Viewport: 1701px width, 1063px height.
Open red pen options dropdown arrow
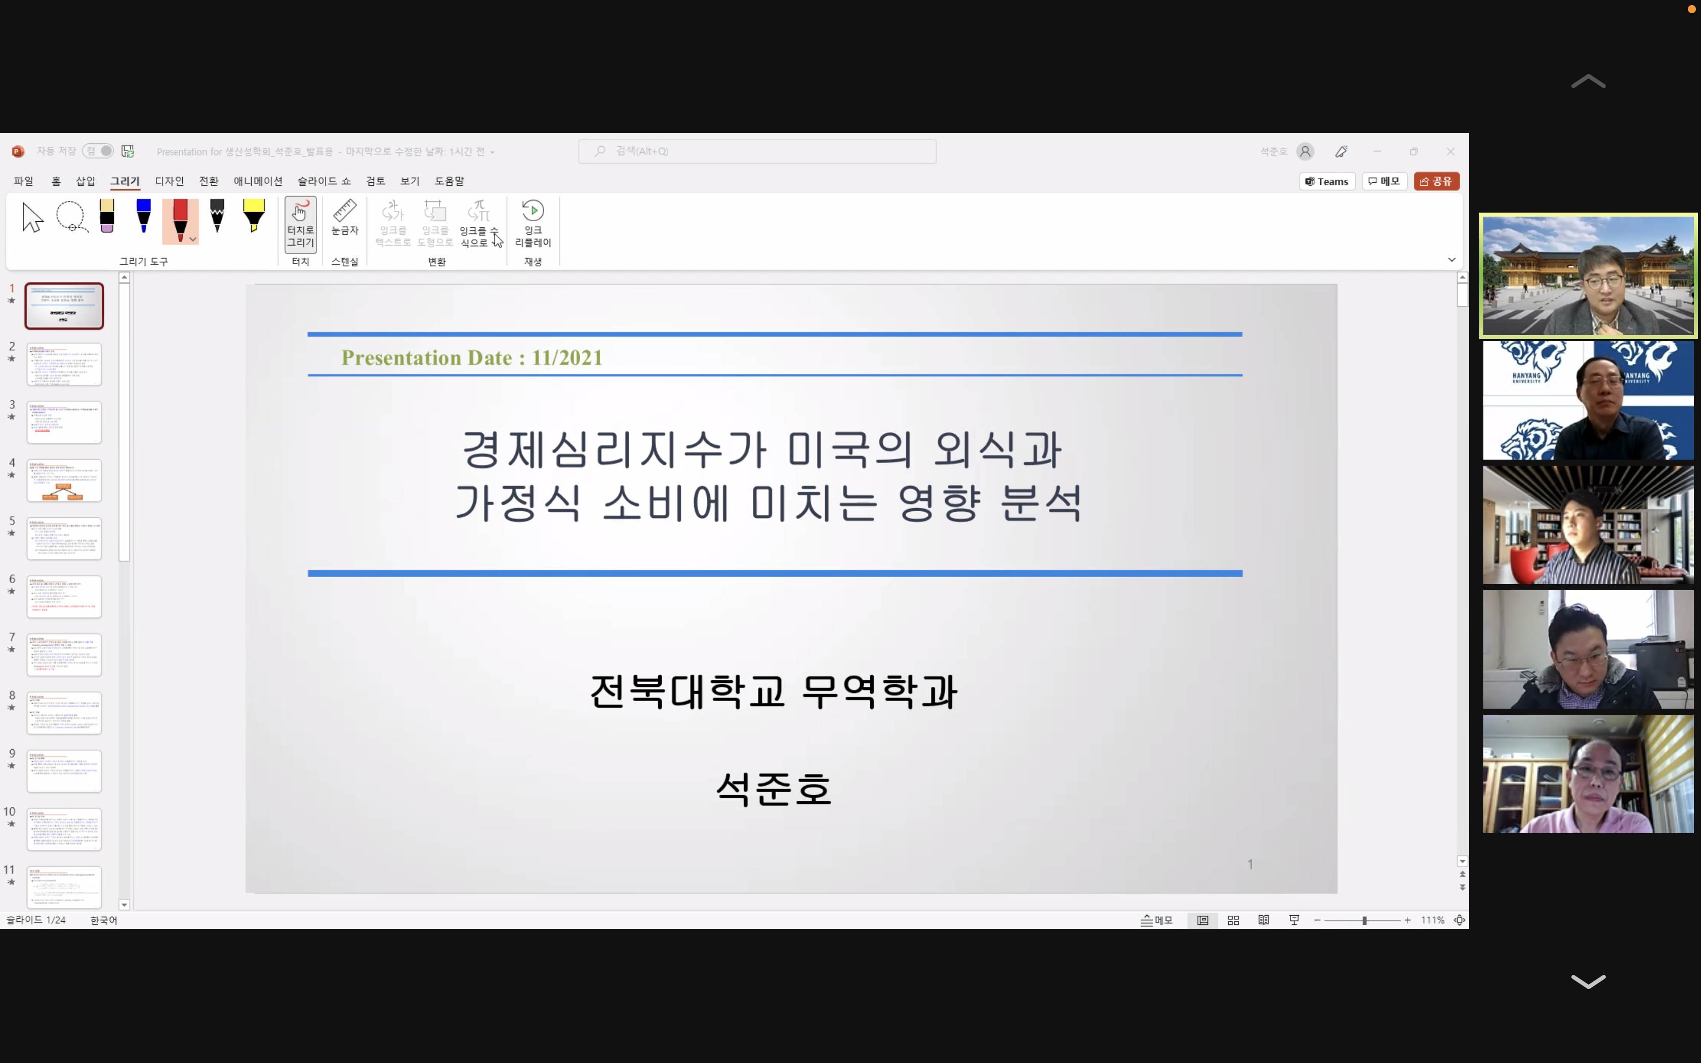point(192,239)
